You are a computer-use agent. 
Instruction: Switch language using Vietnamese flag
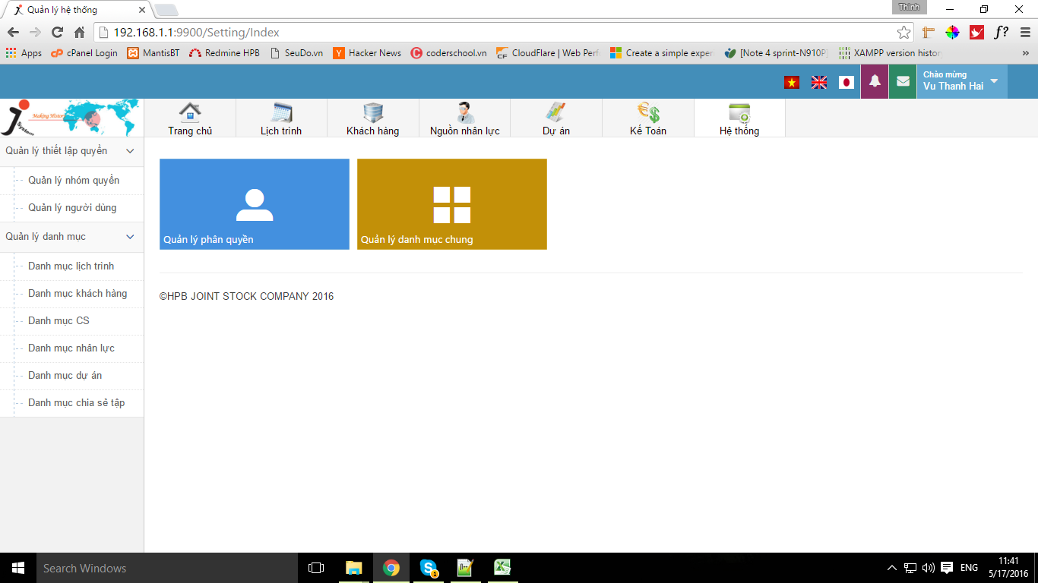792,83
